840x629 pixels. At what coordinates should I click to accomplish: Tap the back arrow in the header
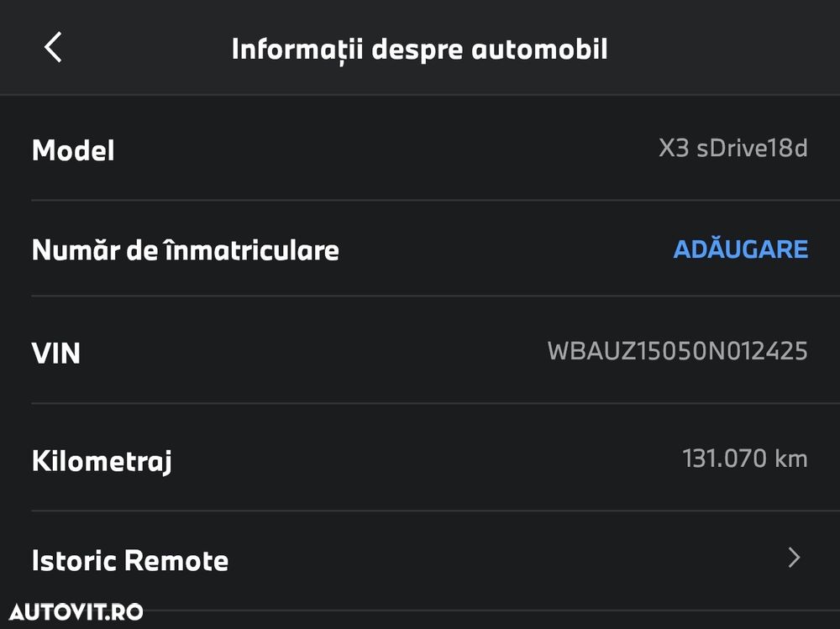point(53,48)
